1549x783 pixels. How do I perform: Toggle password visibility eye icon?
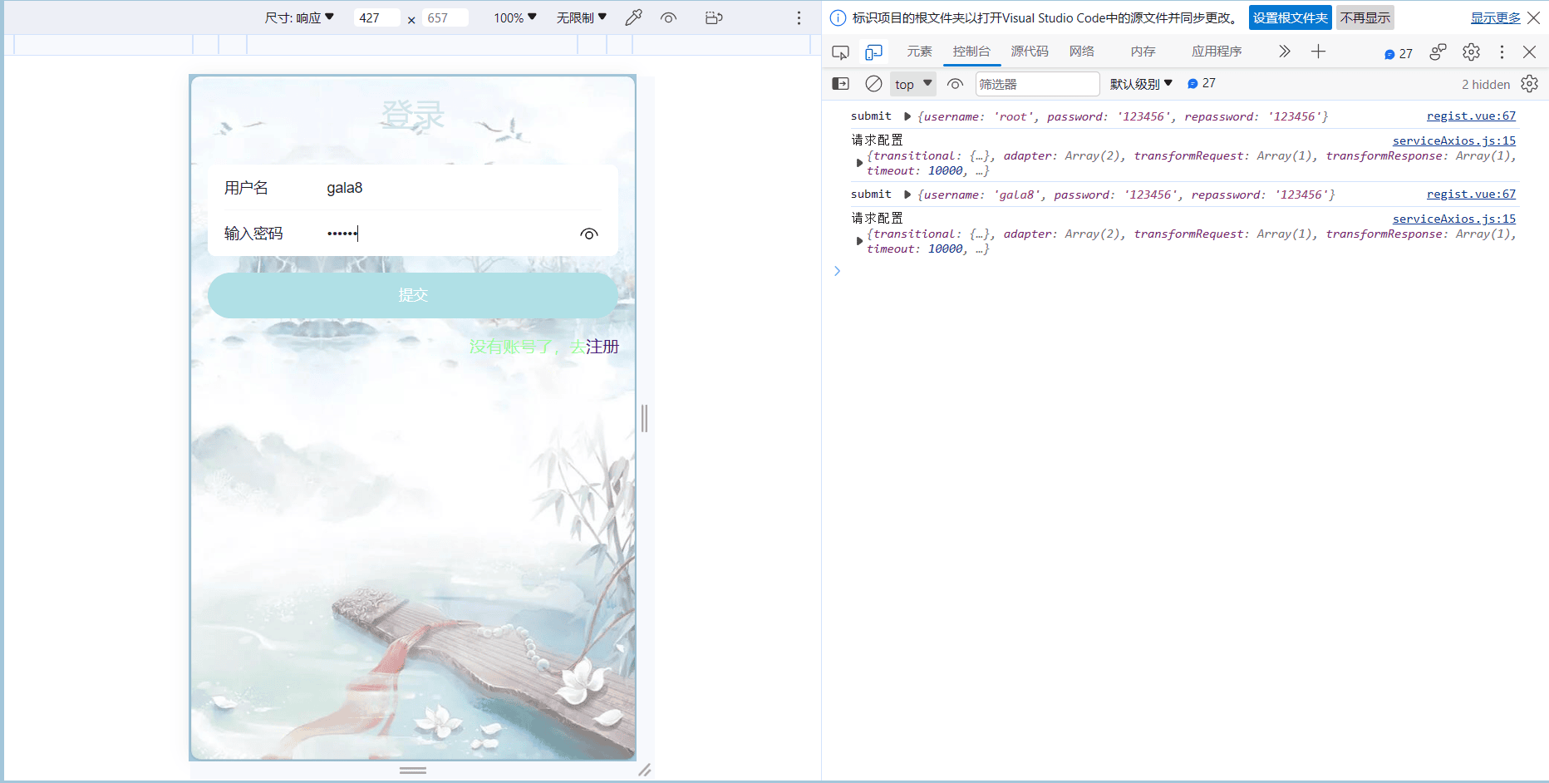point(588,234)
